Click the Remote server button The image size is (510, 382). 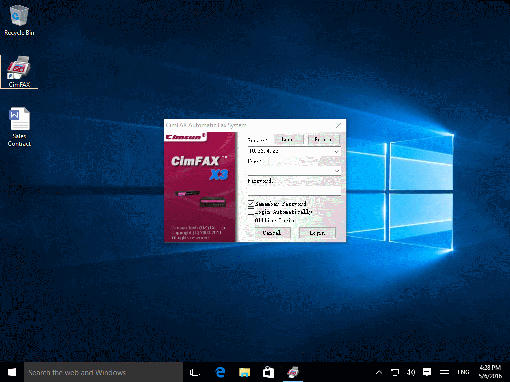324,139
